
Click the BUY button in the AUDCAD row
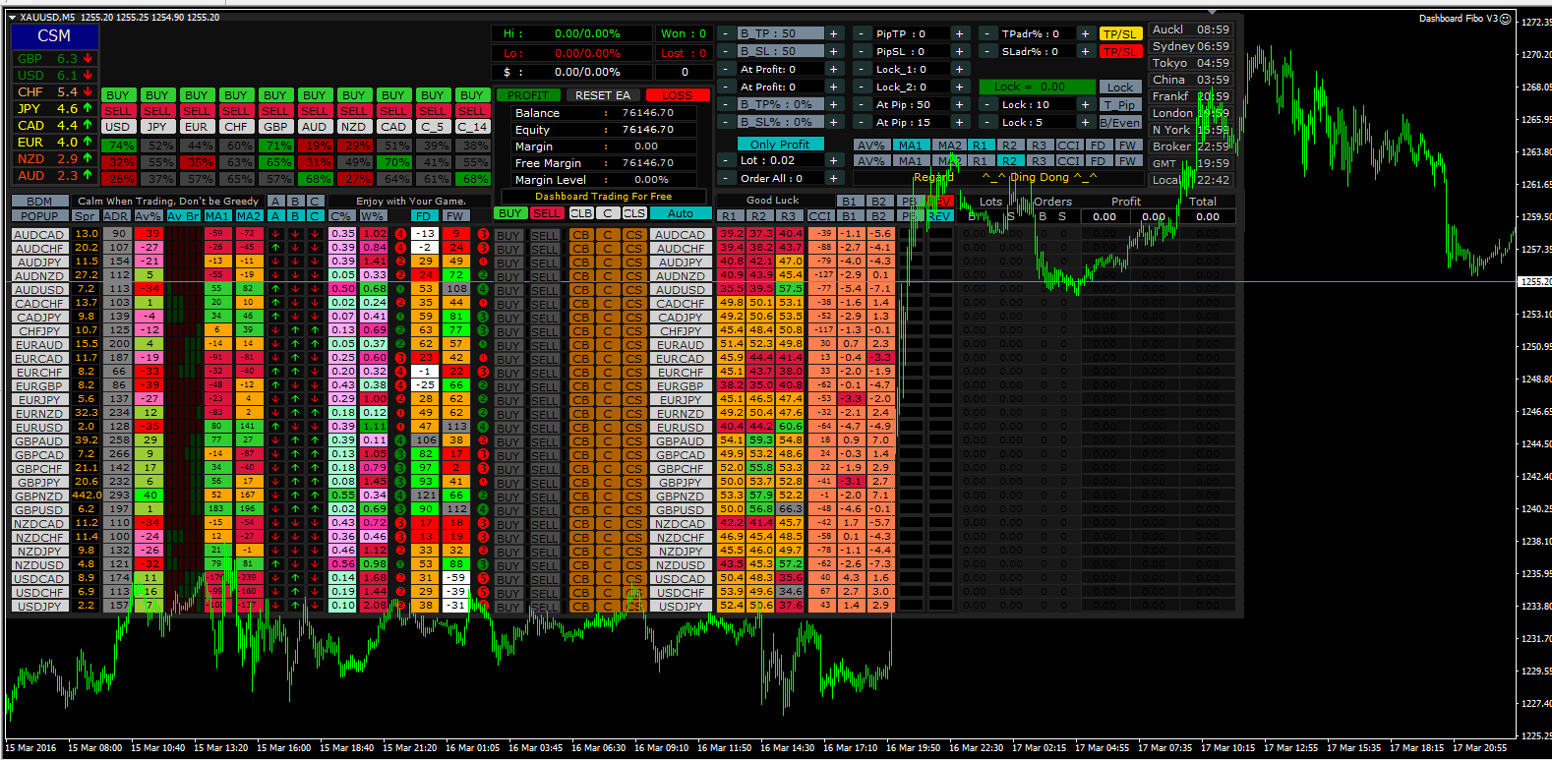tap(508, 235)
